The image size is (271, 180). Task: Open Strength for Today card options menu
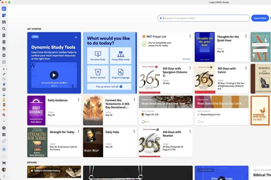pos(78,131)
